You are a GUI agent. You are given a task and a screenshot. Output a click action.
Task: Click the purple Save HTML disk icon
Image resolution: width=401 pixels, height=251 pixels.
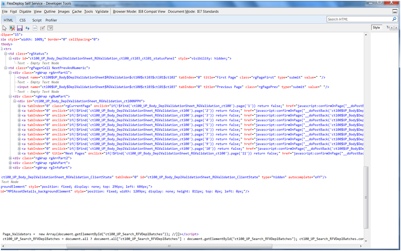(x=20, y=28)
